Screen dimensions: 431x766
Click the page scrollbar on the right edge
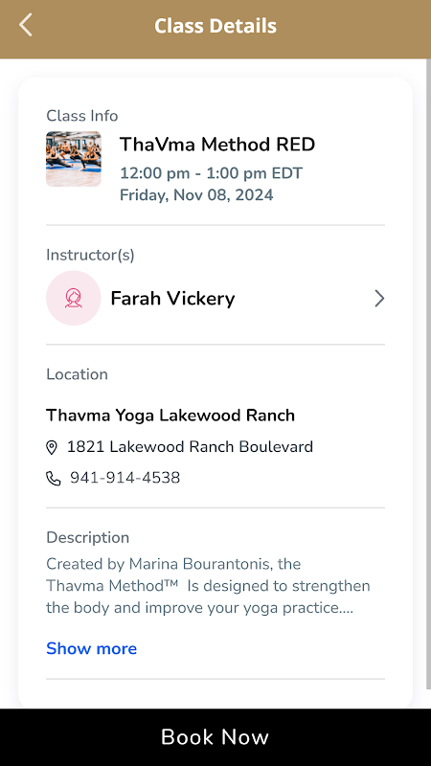coord(428,373)
